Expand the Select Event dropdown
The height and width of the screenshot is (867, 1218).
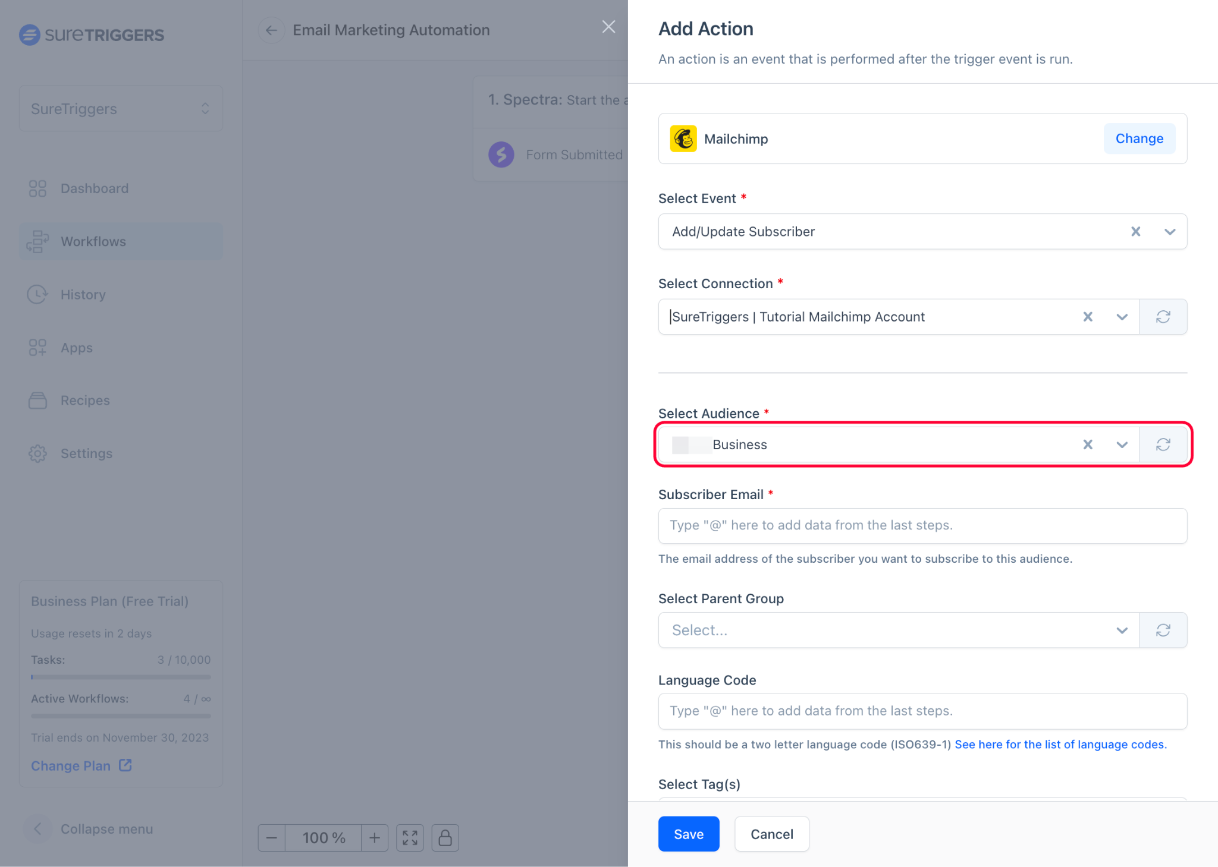click(x=1170, y=231)
